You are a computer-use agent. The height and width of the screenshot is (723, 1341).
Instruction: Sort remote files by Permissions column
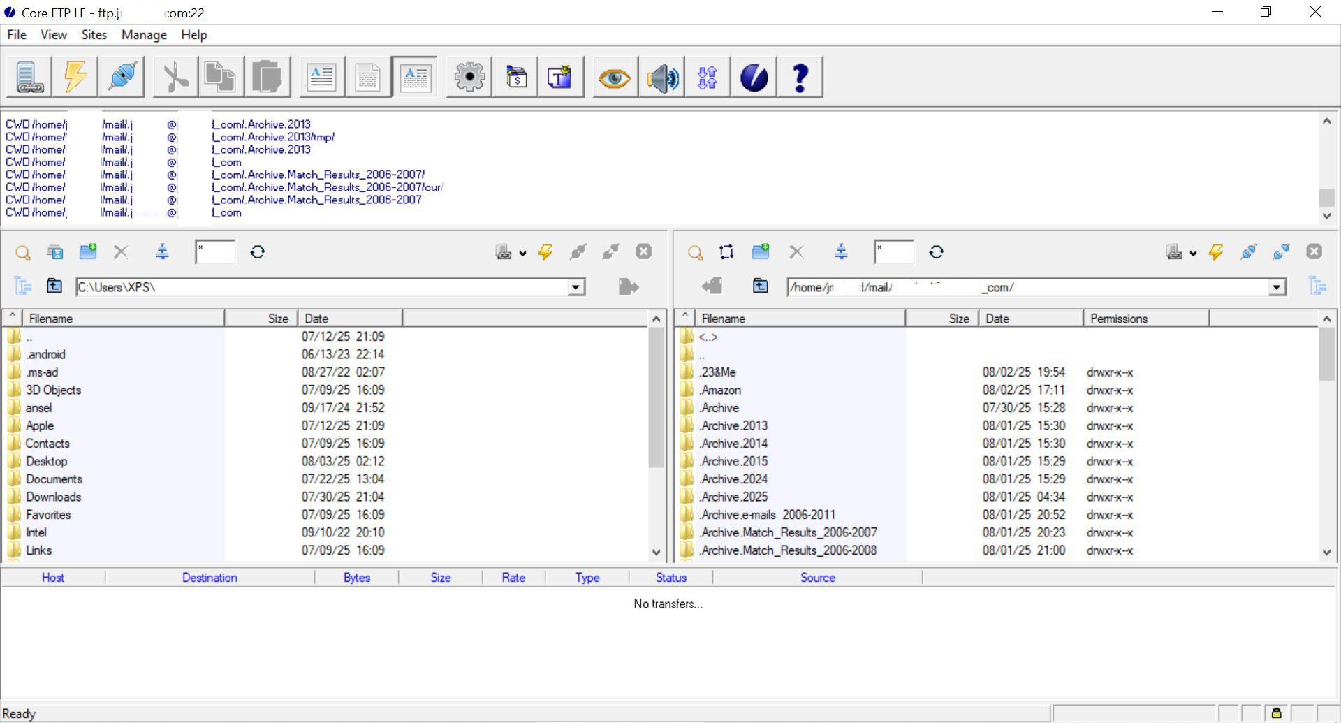[1145, 319]
